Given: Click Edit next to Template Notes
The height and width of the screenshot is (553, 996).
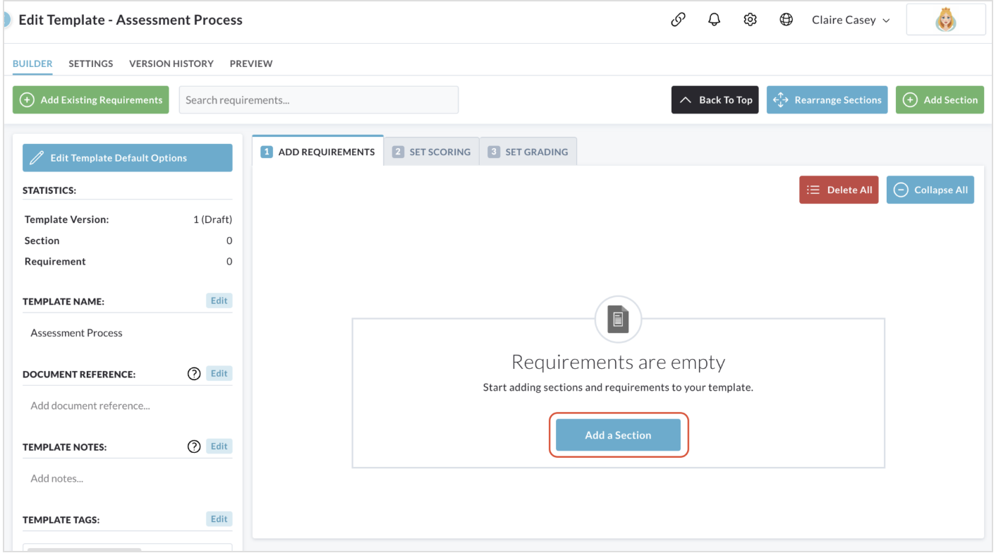Looking at the screenshot, I should tap(219, 446).
